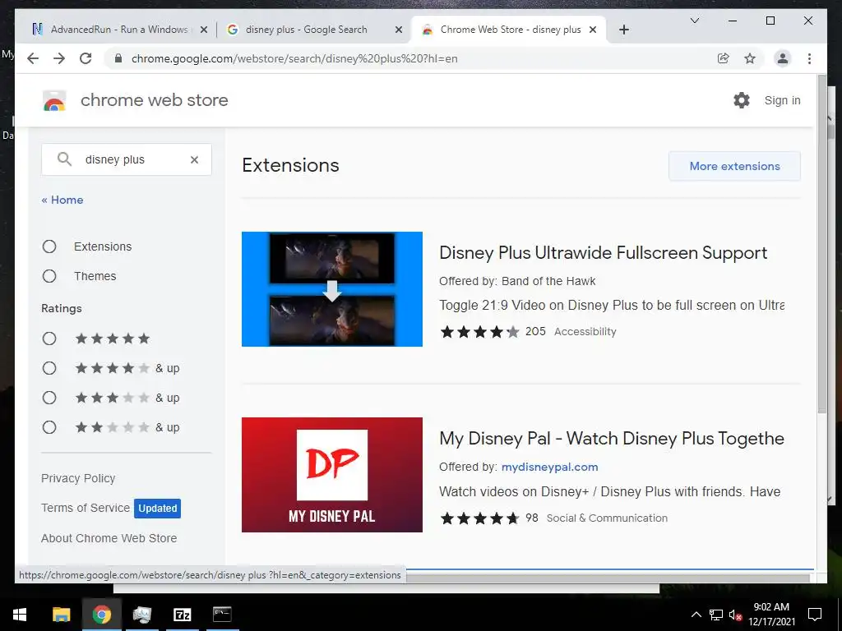
Task: Click the Chrome taskbar icon
Action: pyautogui.click(x=101, y=615)
